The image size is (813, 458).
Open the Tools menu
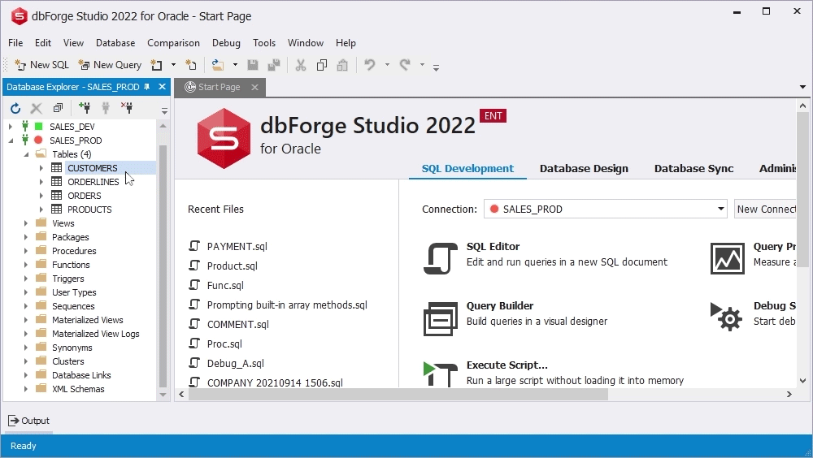click(264, 43)
